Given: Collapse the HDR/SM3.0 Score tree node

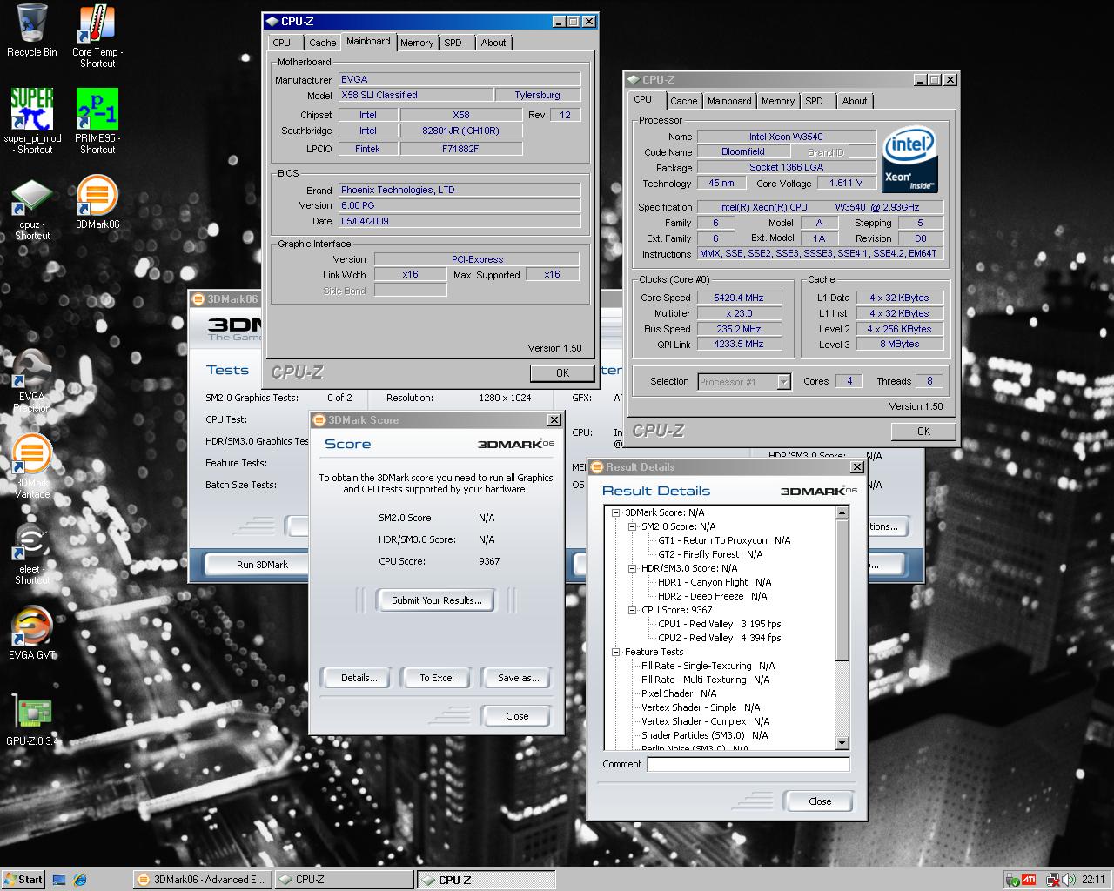Looking at the screenshot, I should 633,568.
